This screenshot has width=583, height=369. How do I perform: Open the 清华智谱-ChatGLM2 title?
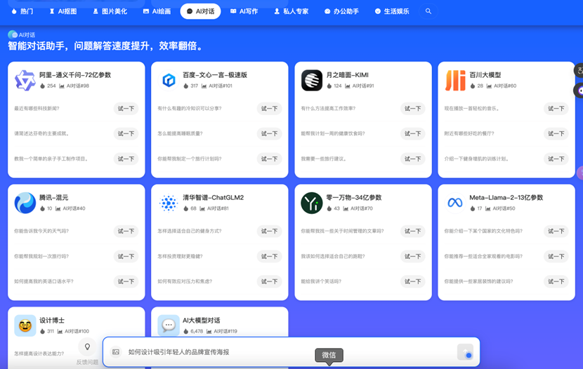tap(213, 198)
